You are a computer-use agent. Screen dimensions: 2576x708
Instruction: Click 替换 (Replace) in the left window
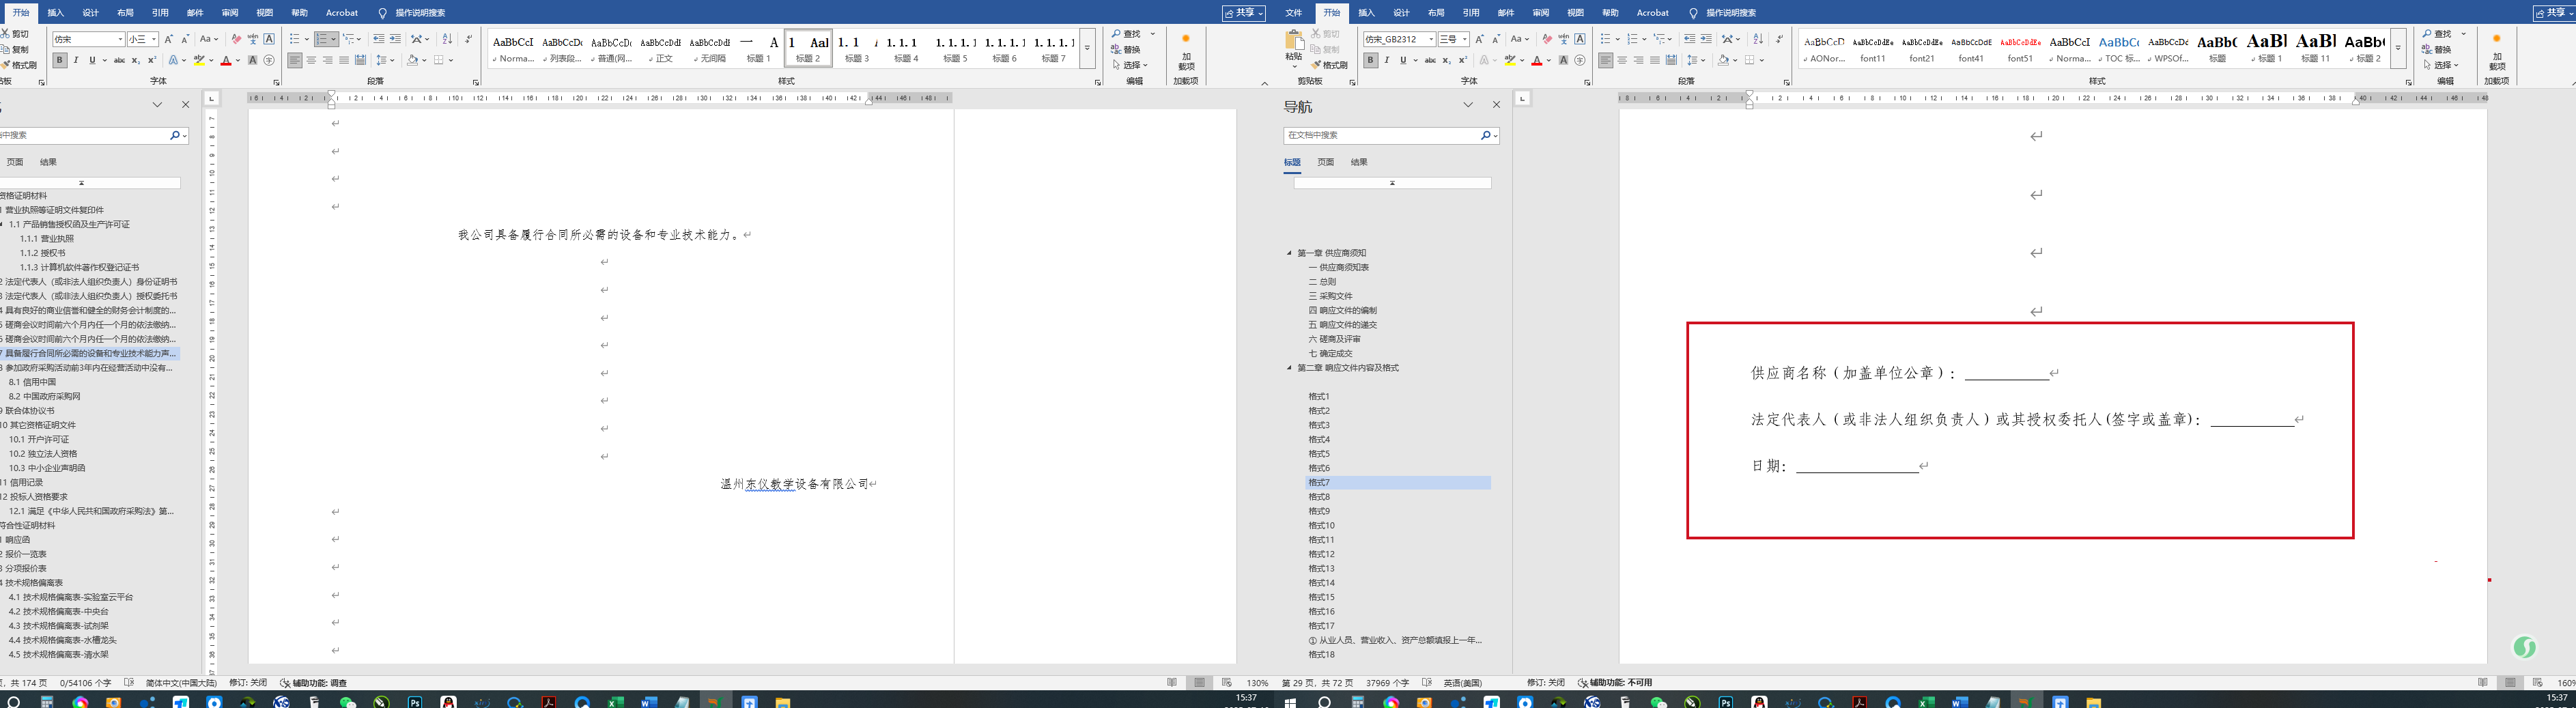1126,50
